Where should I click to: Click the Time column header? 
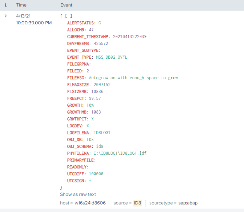(21, 5)
